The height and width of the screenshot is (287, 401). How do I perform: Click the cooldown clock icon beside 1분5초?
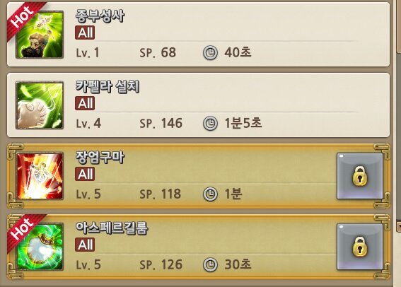pyautogui.click(x=210, y=124)
